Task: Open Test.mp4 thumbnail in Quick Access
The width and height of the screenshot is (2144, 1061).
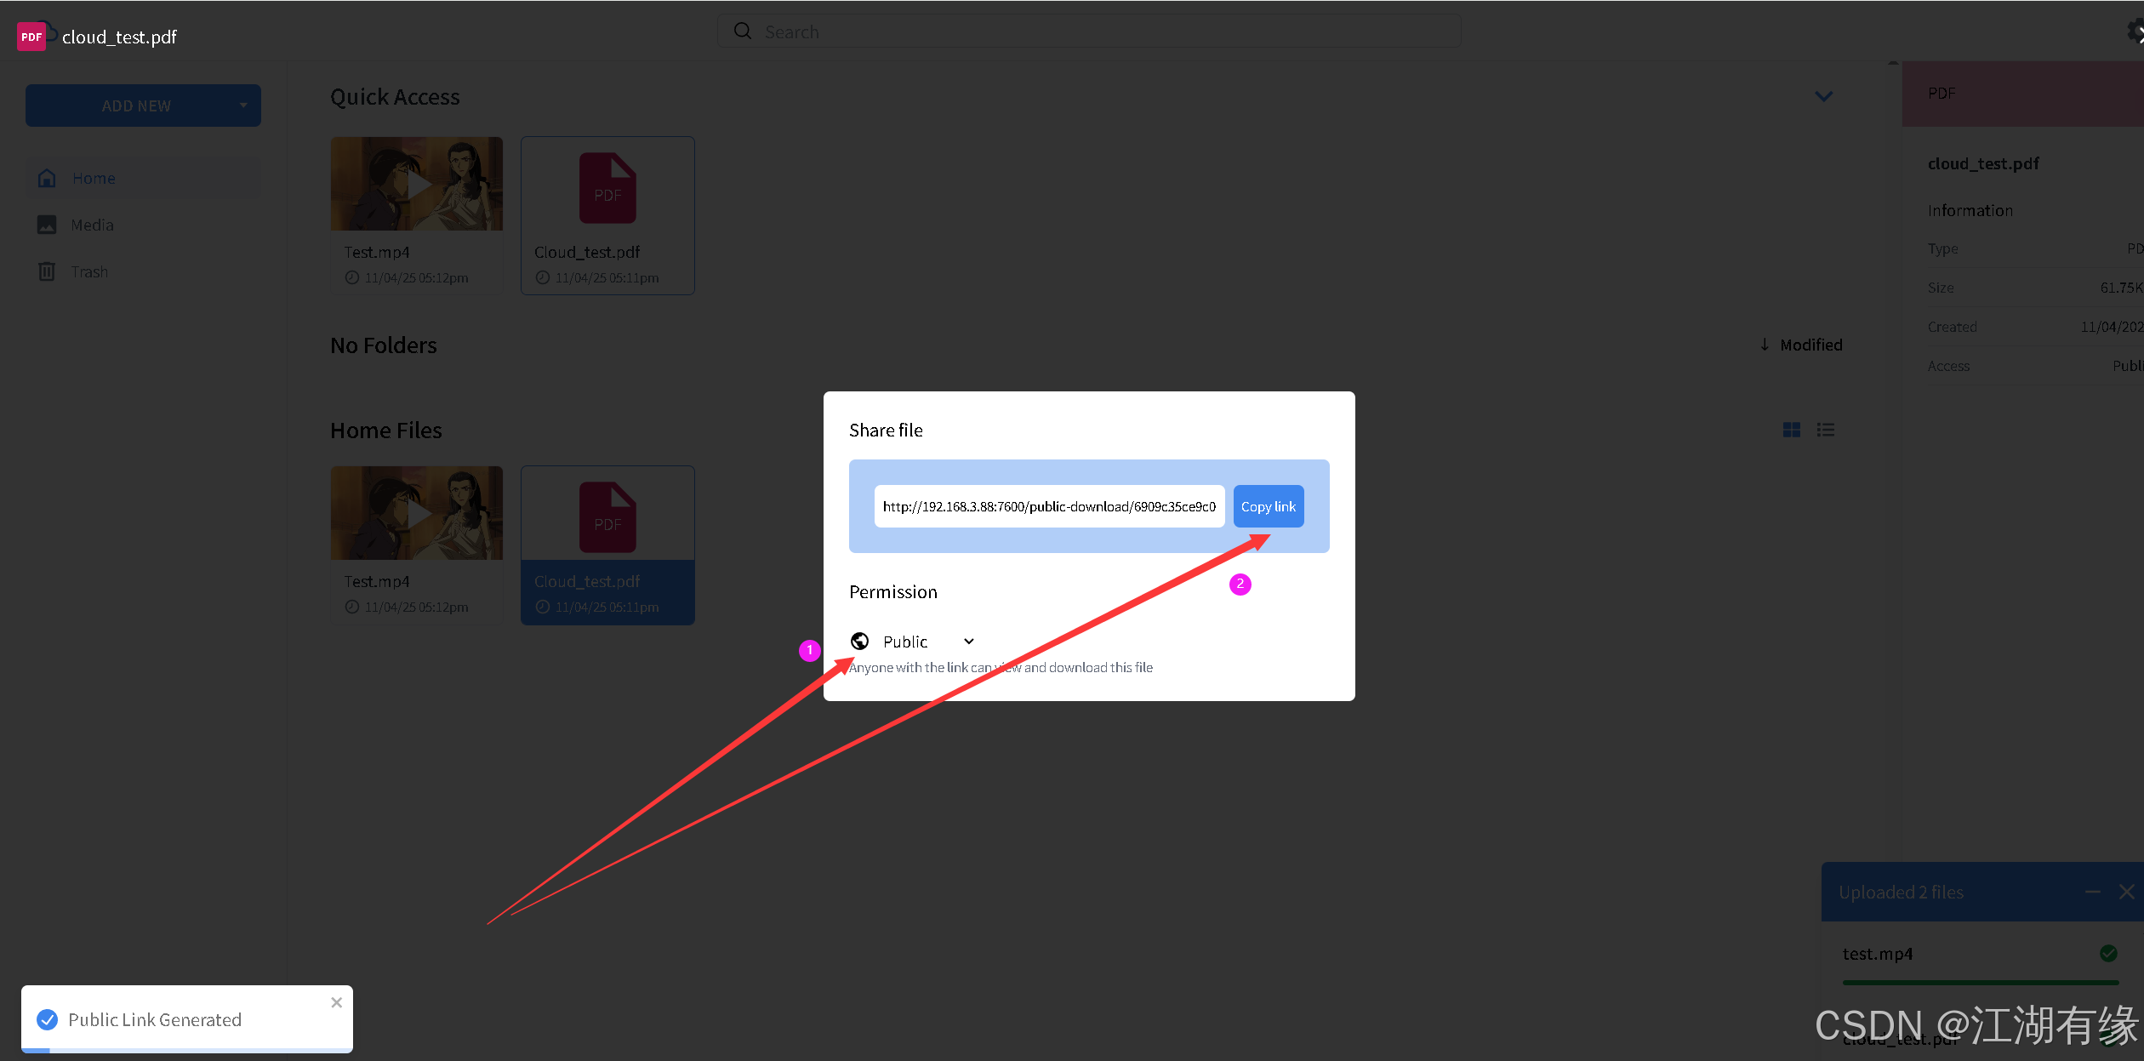Action: click(x=417, y=184)
